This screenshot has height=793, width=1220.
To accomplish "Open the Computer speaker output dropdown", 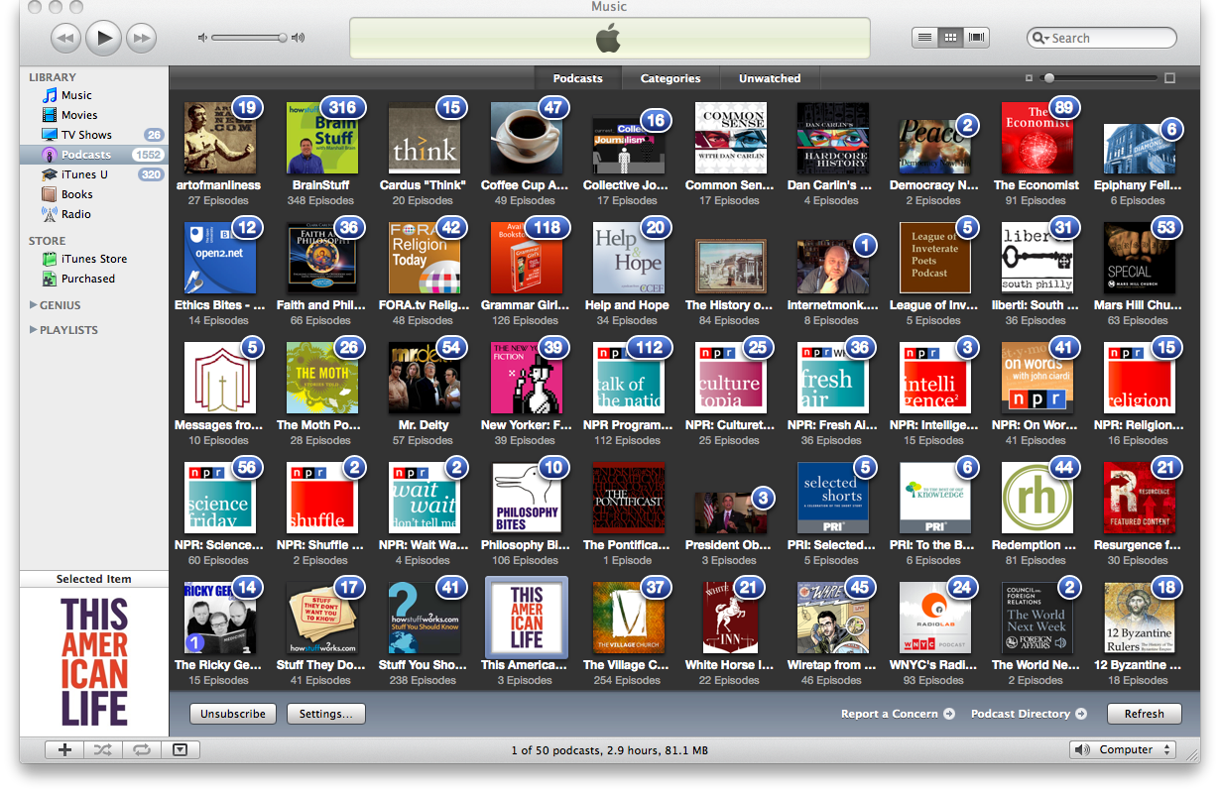I will point(1122,750).
